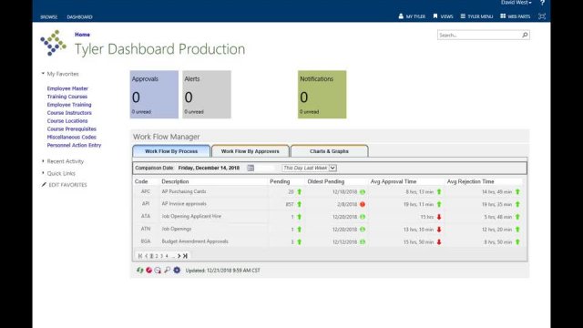The image size is (583, 328).
Task: Collapse the My Favorites section
Action: click(60, 74)
